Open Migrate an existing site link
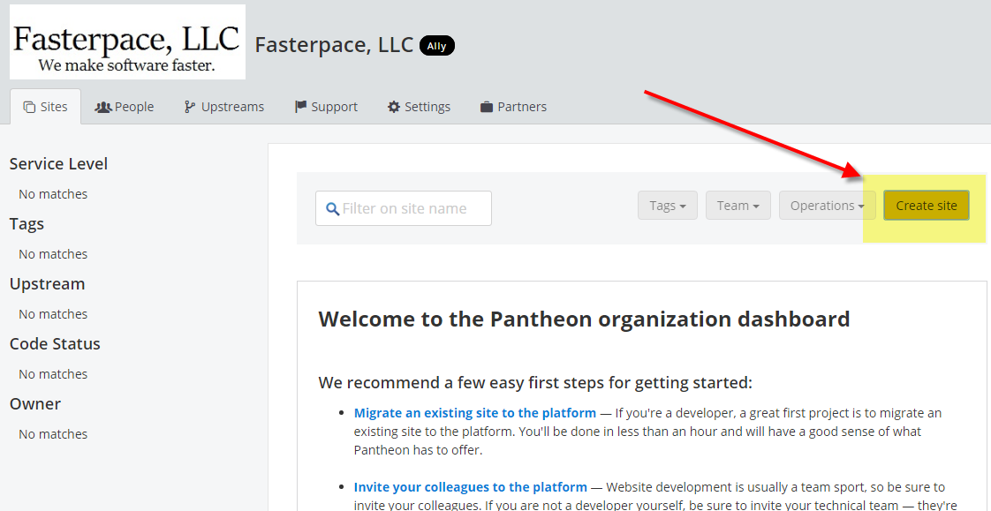This screenshot has height=511, width=991. [474, 413]
